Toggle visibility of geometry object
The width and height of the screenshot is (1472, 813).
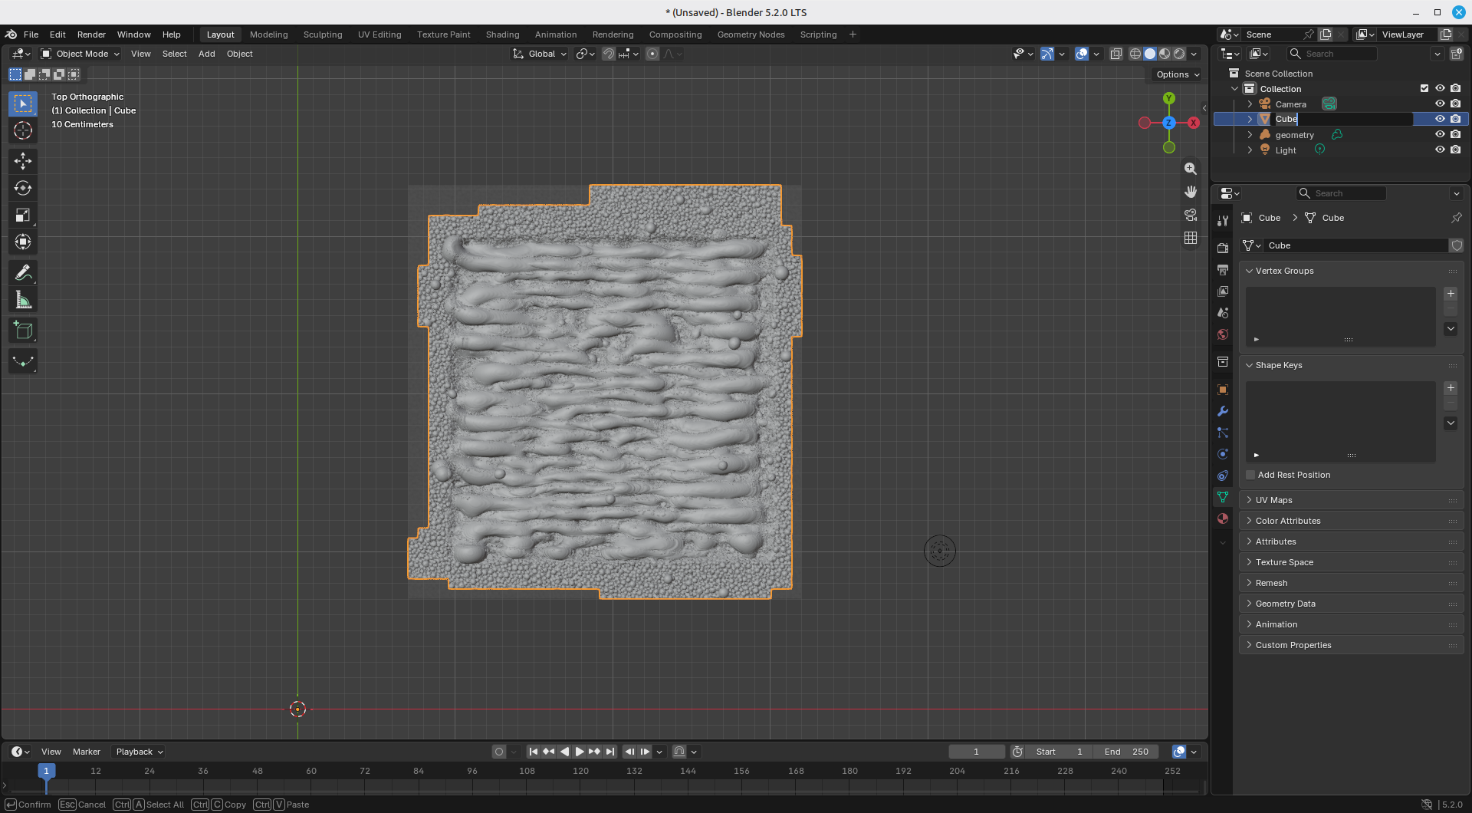1440,134
